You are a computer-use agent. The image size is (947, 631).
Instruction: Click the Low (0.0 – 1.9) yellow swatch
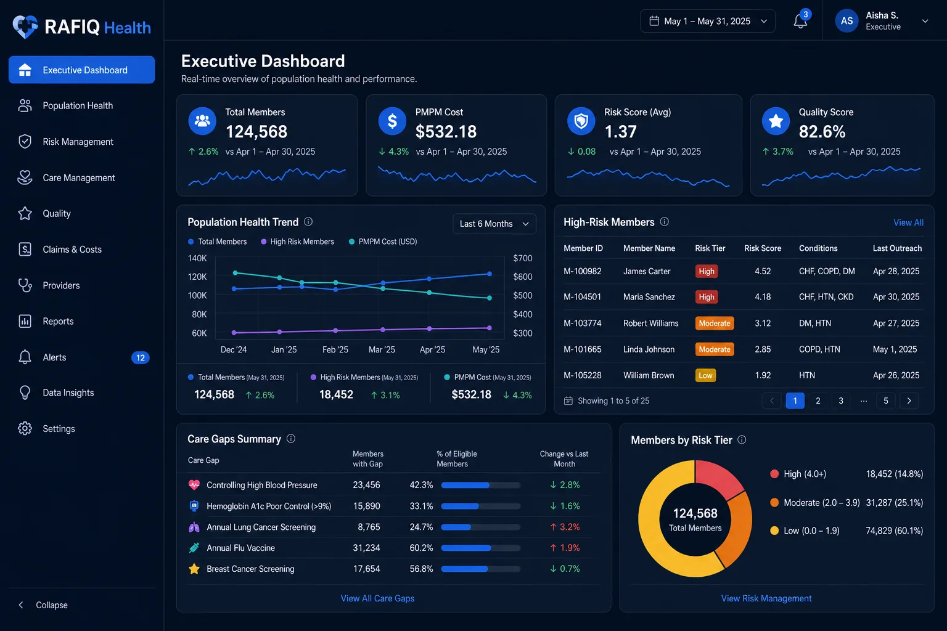[x=774, y=531]
